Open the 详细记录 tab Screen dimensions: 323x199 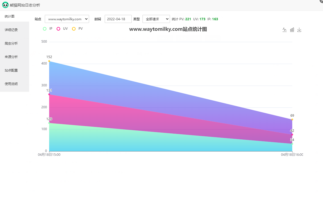pyautogui.click(x=14, y=30)
